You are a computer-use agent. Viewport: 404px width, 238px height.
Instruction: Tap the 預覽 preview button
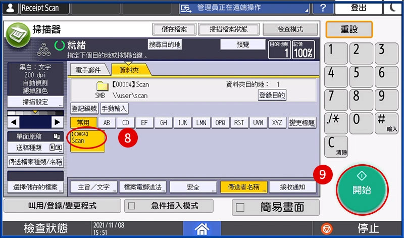pyautogui.click(x=243, y=44)
